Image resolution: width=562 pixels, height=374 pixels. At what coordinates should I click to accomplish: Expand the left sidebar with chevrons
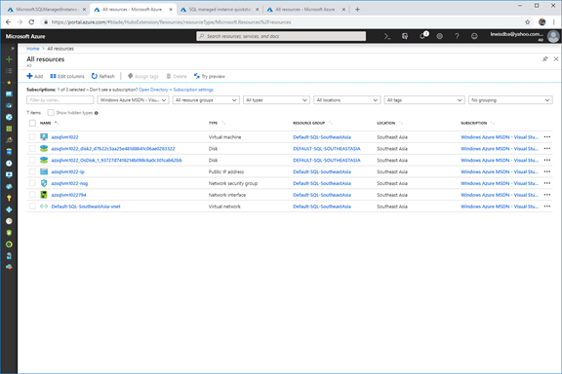pos(12,48)
